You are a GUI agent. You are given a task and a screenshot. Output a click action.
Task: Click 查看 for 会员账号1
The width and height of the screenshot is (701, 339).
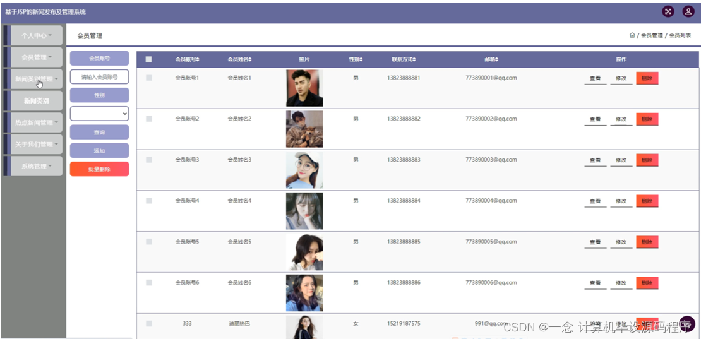tap(595, 78)
